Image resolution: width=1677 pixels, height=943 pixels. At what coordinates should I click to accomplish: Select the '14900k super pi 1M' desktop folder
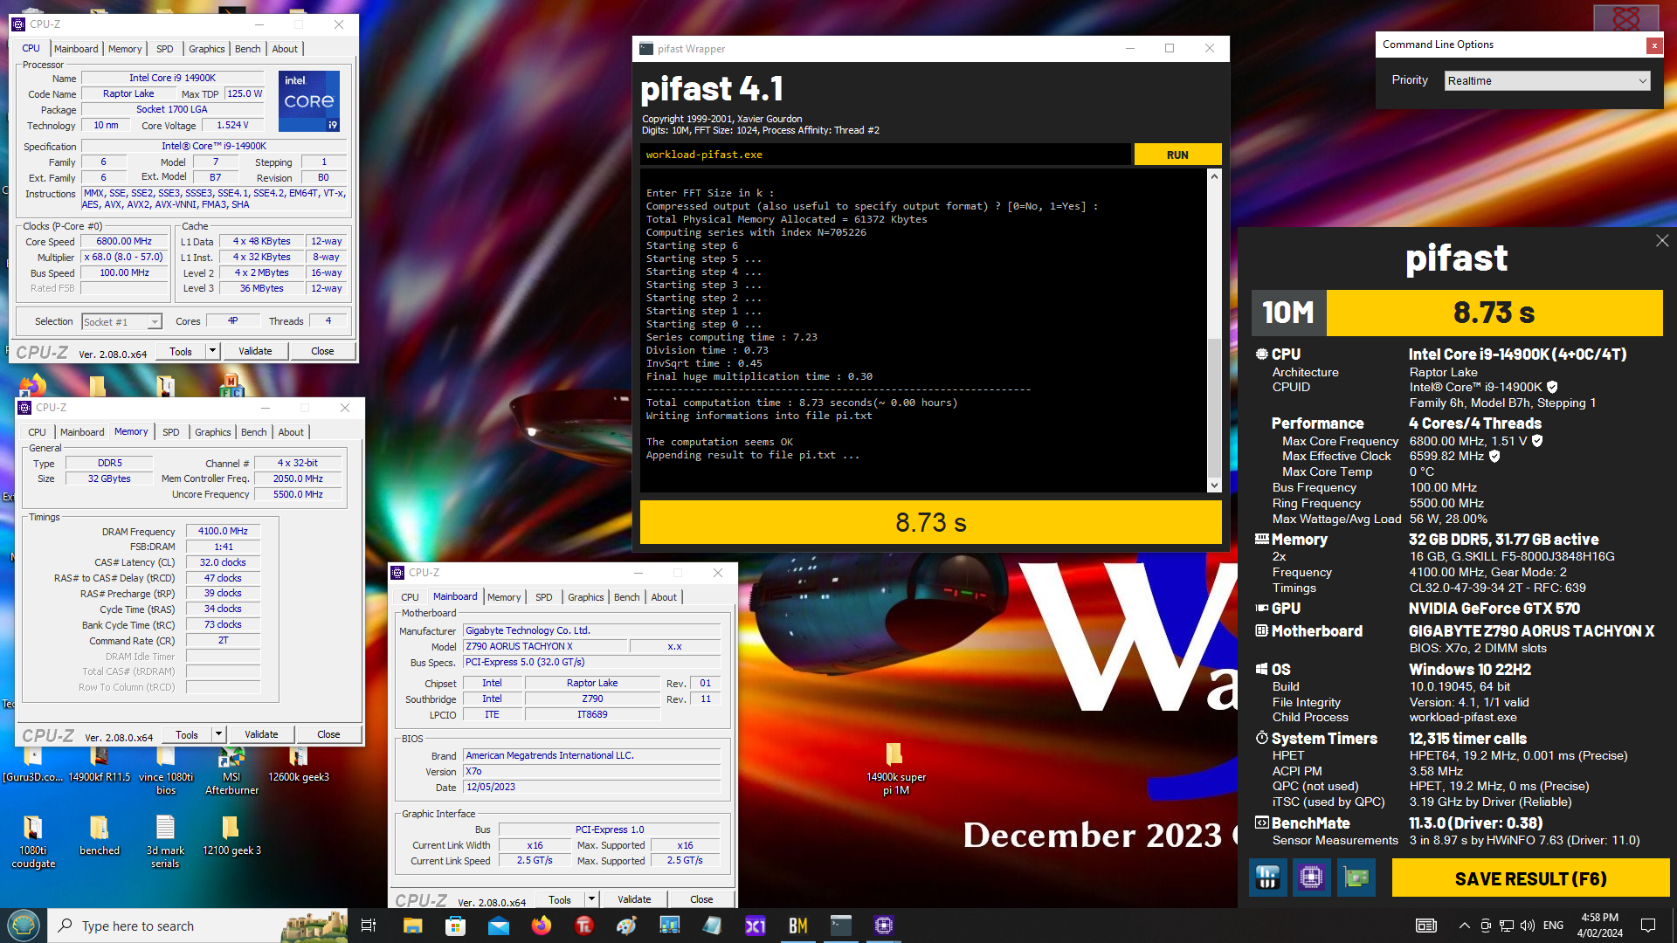pos(895,767)
